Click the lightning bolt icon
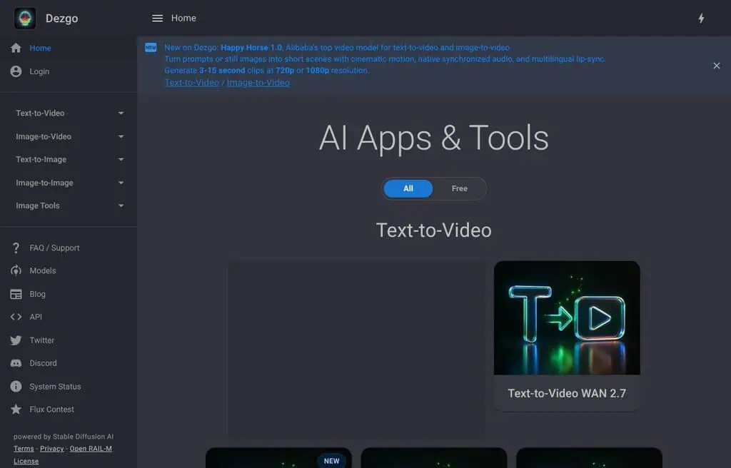The height and width of the screenshot is (468, 731). [x=701, y=18]
